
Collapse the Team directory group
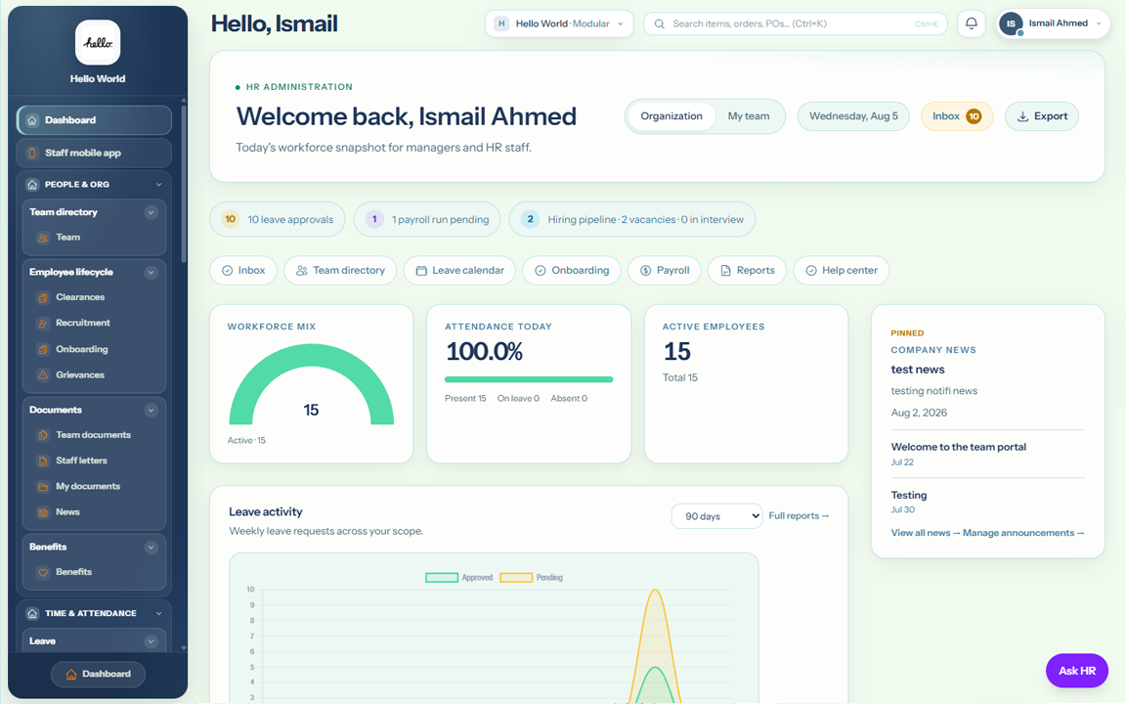click(151, 212)
